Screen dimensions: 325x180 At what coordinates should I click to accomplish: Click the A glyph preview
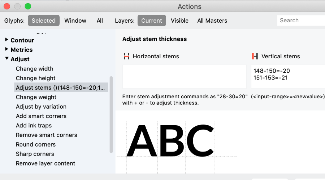point(142,140)
